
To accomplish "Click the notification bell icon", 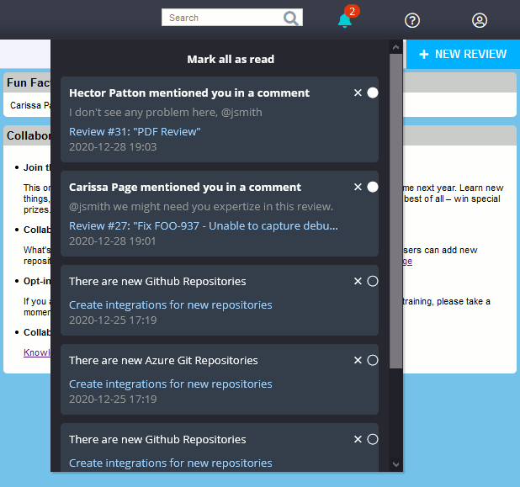I will 344,20.
